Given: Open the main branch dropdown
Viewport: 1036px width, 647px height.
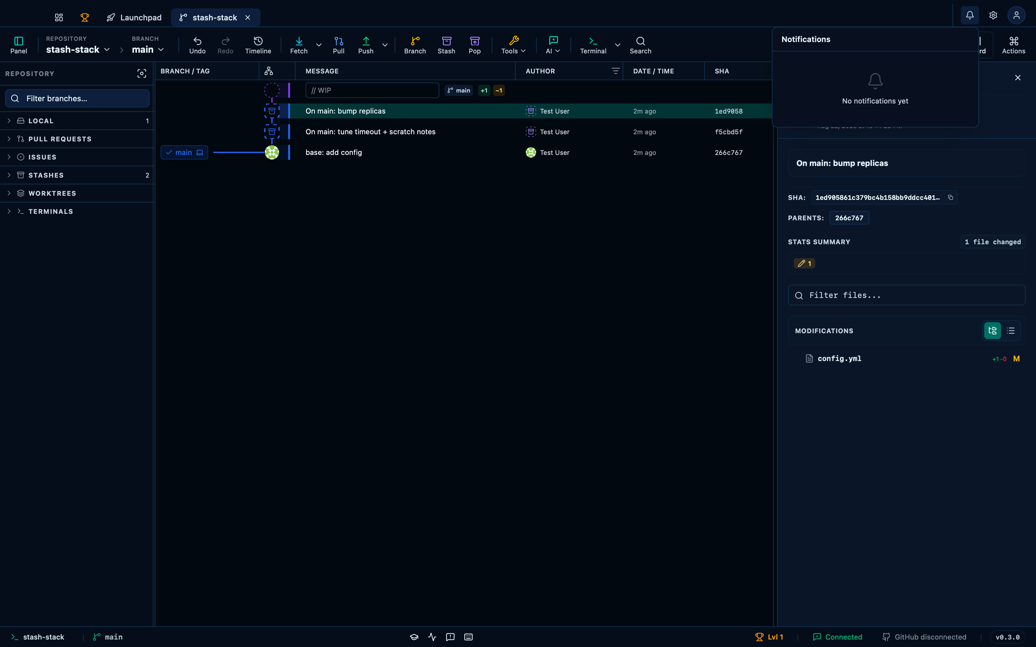Looking at the screenshot, I should [x=148, y=49].
